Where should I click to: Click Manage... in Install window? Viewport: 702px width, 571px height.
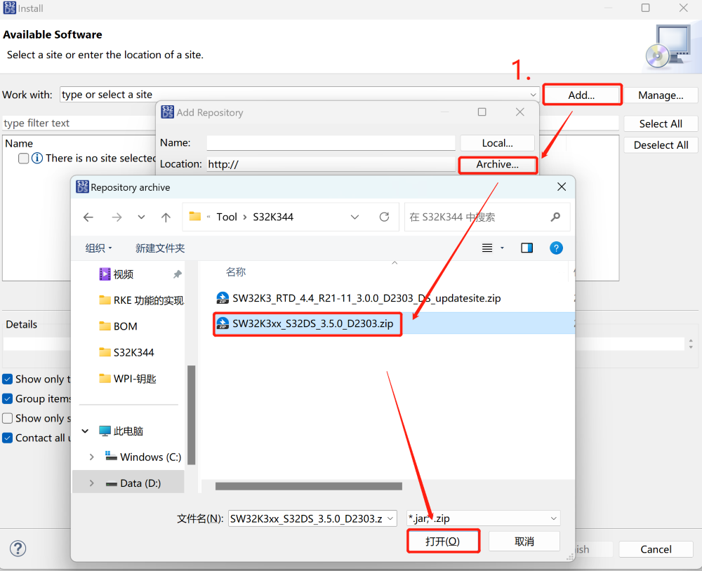click(x=661, y=95)
